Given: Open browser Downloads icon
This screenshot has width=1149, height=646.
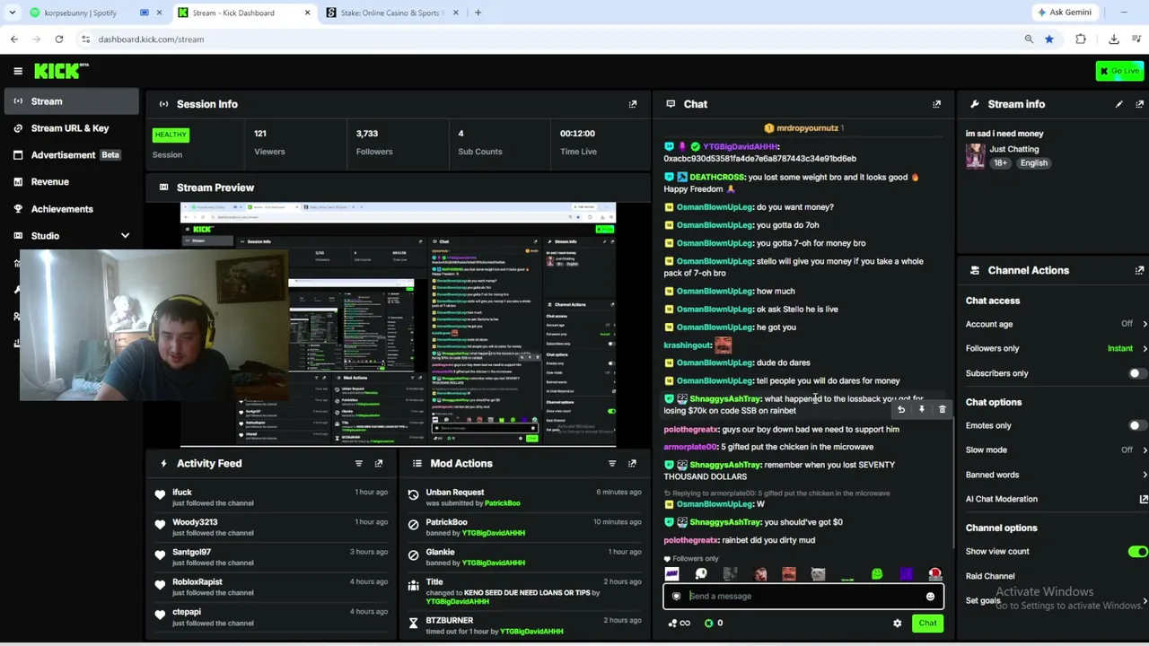Looking at the screenshot, I should click(x=1114, y=39).
